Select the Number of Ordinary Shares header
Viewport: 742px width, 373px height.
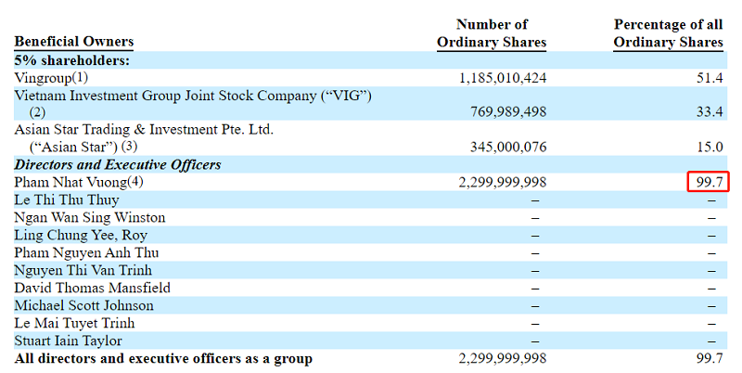492,33
